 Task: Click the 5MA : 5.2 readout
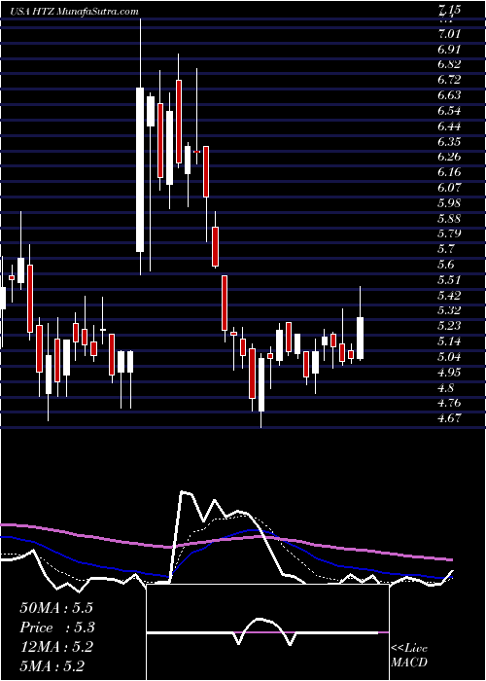point(52,666)
